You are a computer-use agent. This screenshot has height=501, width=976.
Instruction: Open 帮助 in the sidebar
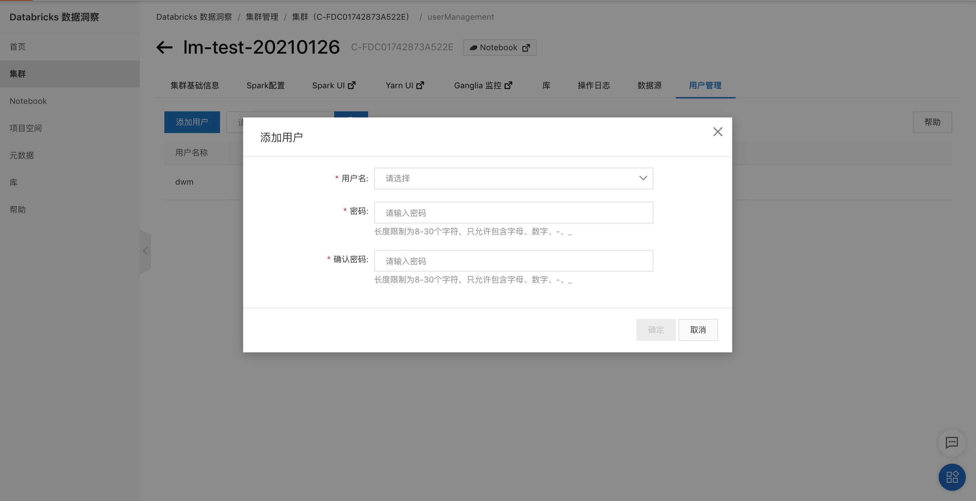pos(70,210)
